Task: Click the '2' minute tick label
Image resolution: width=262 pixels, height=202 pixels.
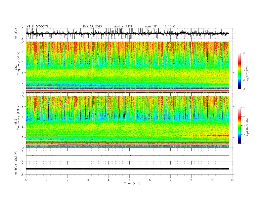Action: pos(67,180)
